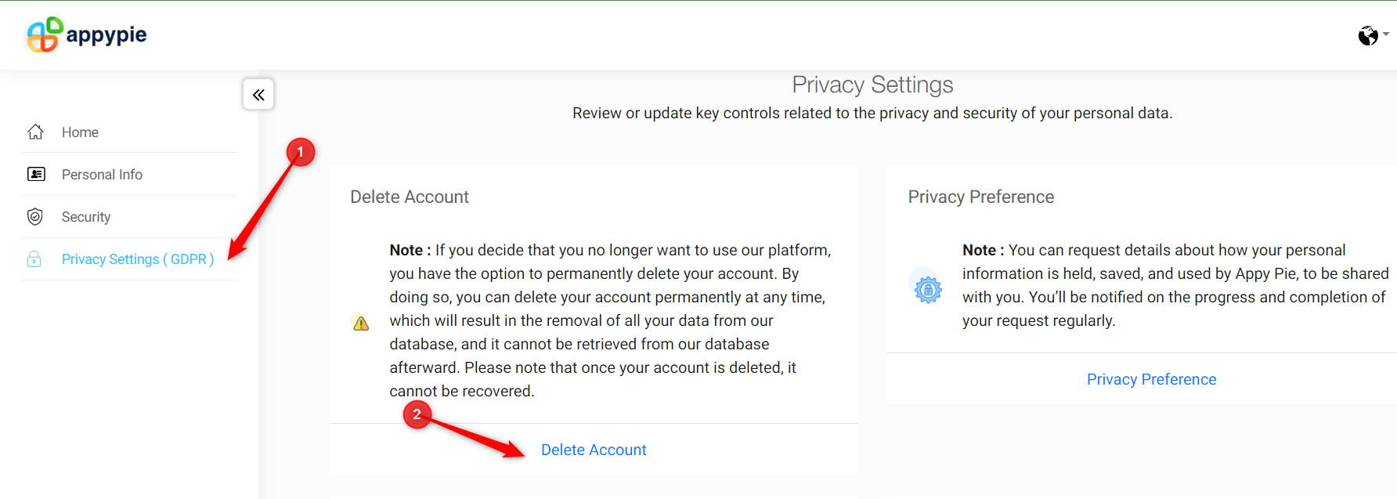Select Personal Info in the sidebar
This screenshot has width=1397, height=499.
click(102, 174)
